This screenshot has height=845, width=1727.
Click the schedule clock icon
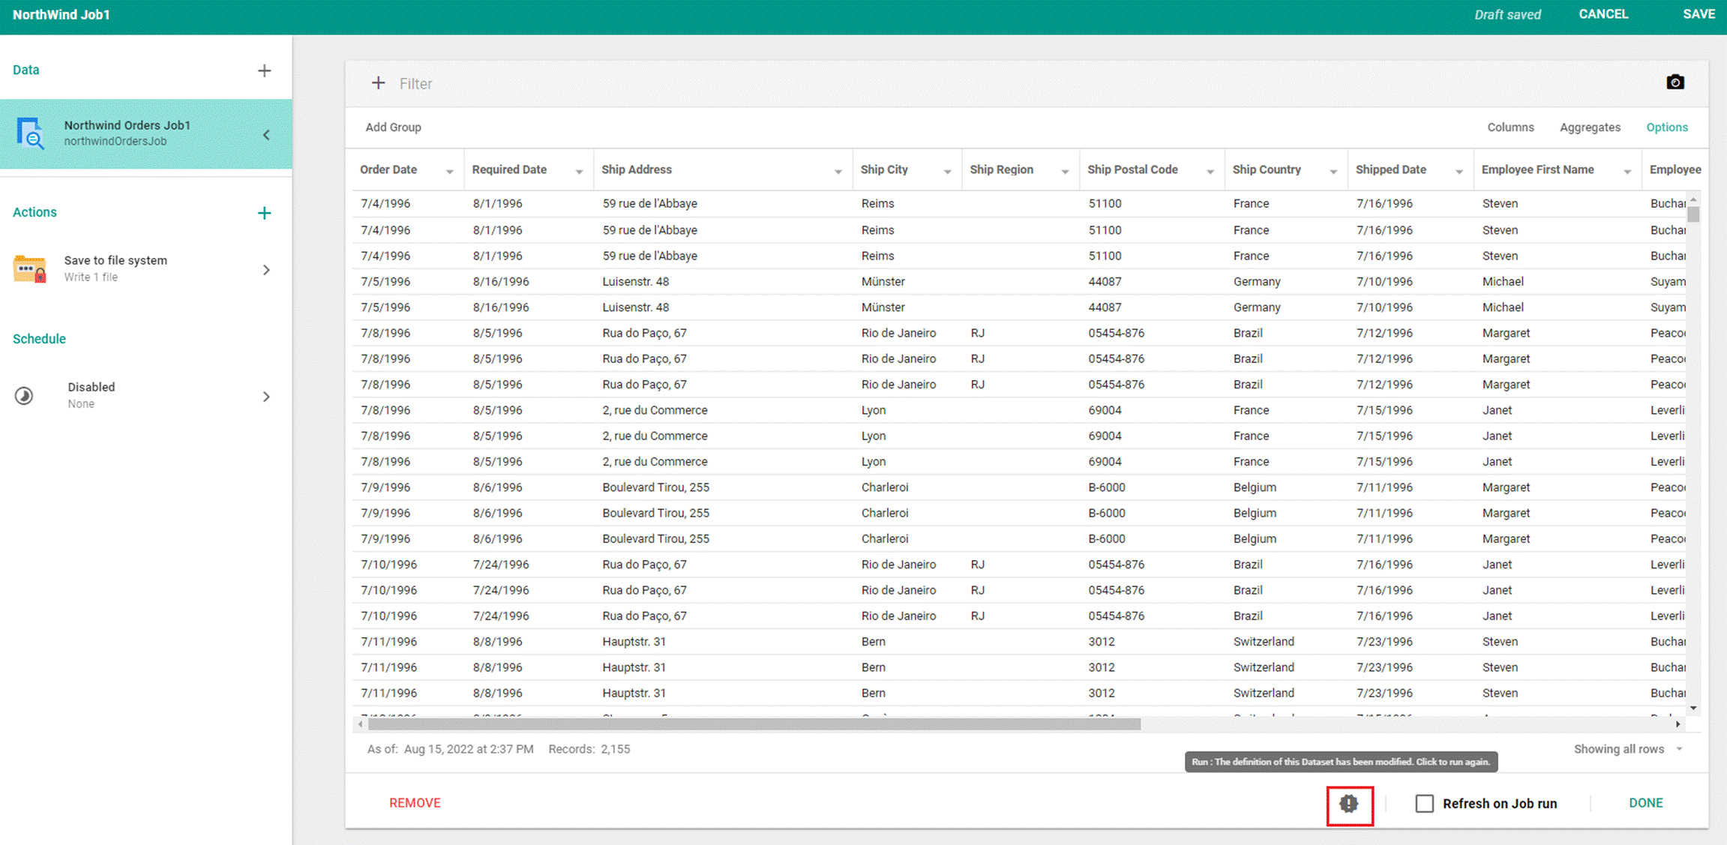(x=24, y=395)
